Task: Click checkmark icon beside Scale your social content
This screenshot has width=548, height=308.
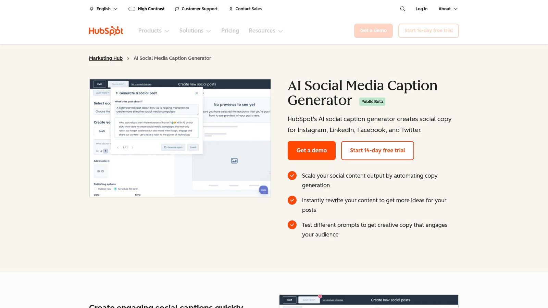Action: point(292,176)
